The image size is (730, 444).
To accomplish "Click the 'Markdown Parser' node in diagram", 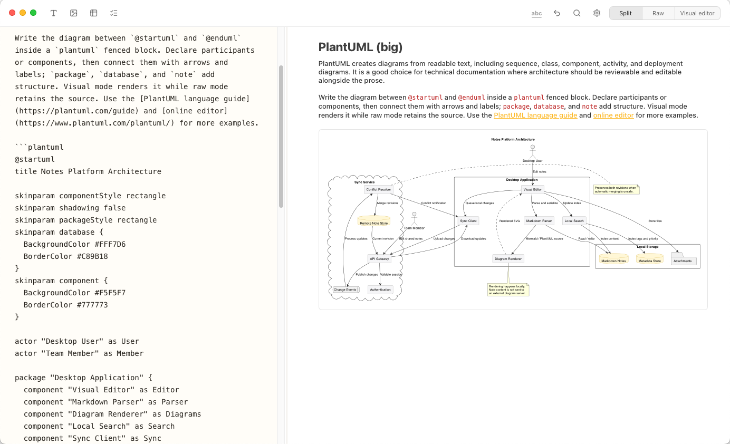I will pos(539,221).
